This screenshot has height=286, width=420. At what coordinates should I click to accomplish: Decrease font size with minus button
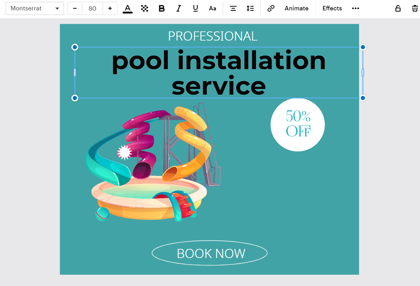pyautogui.click(x=75, y=8)
